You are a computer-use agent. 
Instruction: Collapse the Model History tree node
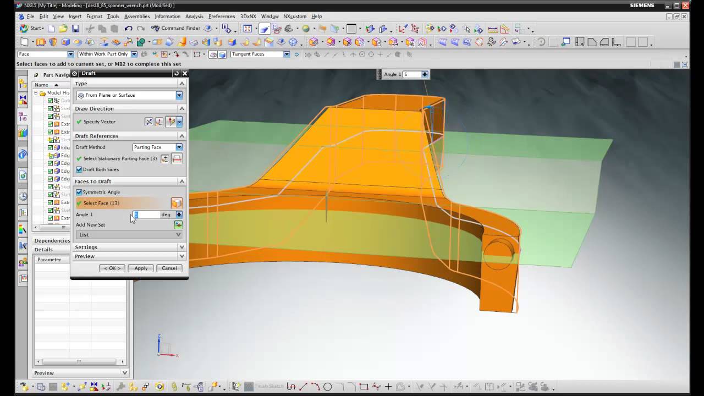click(x=36, y=93)
